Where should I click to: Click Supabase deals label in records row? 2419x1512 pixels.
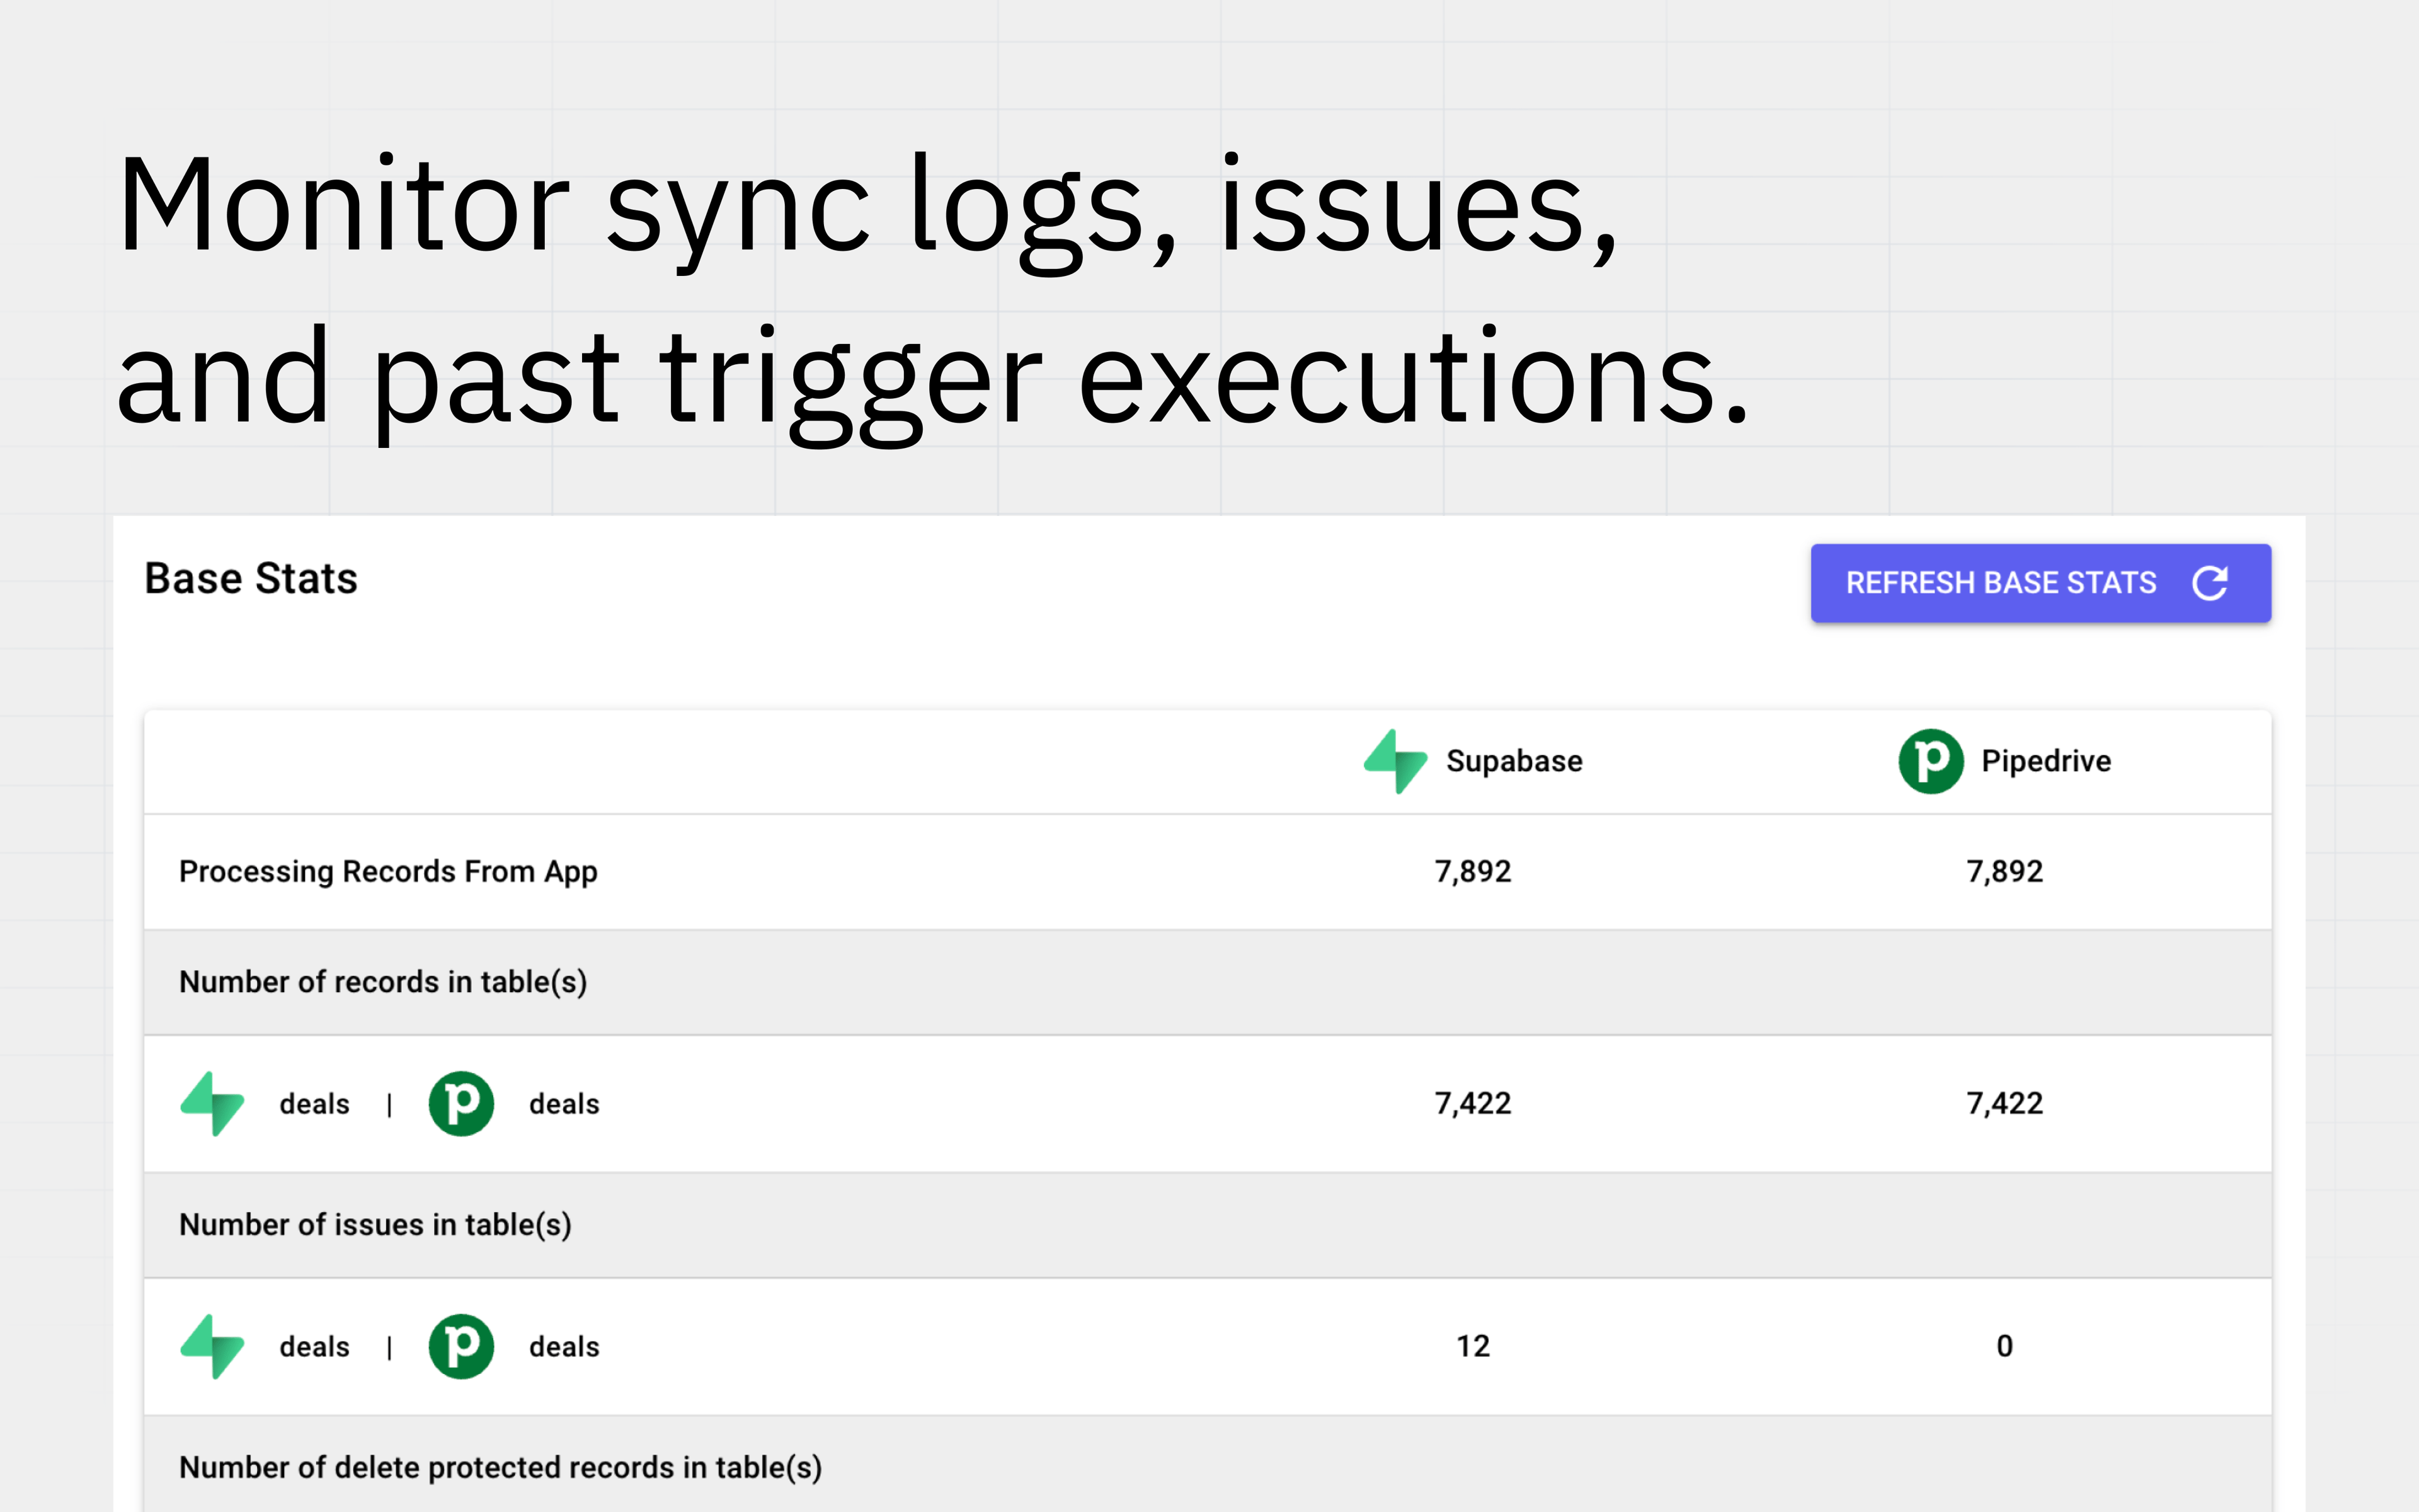[314, 1104]
